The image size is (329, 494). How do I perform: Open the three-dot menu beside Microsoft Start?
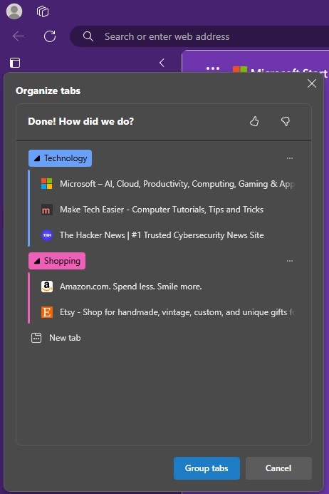click(213, 68)
